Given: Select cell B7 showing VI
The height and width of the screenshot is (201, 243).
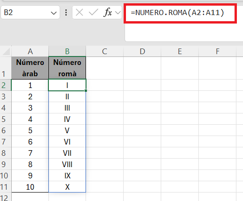Looking at the screenshot, I should pyautogui.click(x=67, y=142).
